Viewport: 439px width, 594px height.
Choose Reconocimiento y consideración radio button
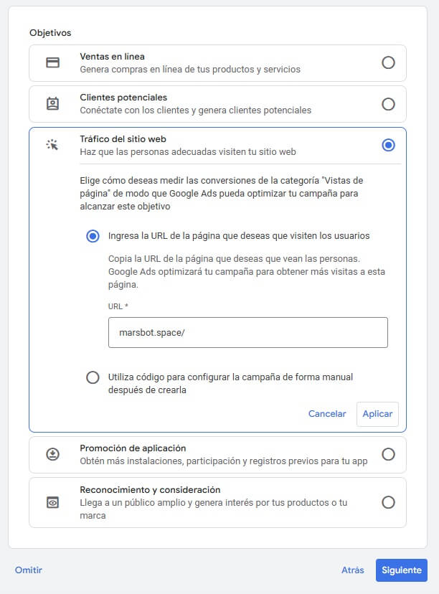pos(388,502)
